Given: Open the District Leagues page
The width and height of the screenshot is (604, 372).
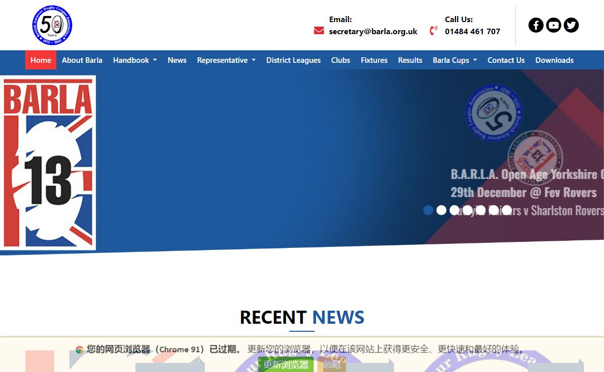Looking at the screenshot, I should [x=293, y=60].
